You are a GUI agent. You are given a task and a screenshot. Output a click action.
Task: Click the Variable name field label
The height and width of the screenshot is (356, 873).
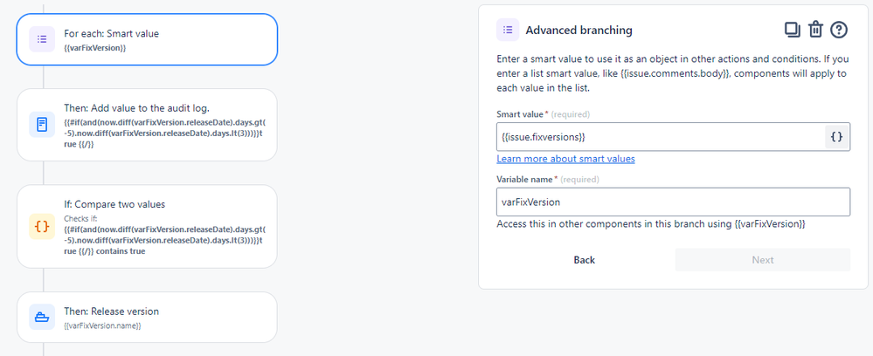pos(526,179)
